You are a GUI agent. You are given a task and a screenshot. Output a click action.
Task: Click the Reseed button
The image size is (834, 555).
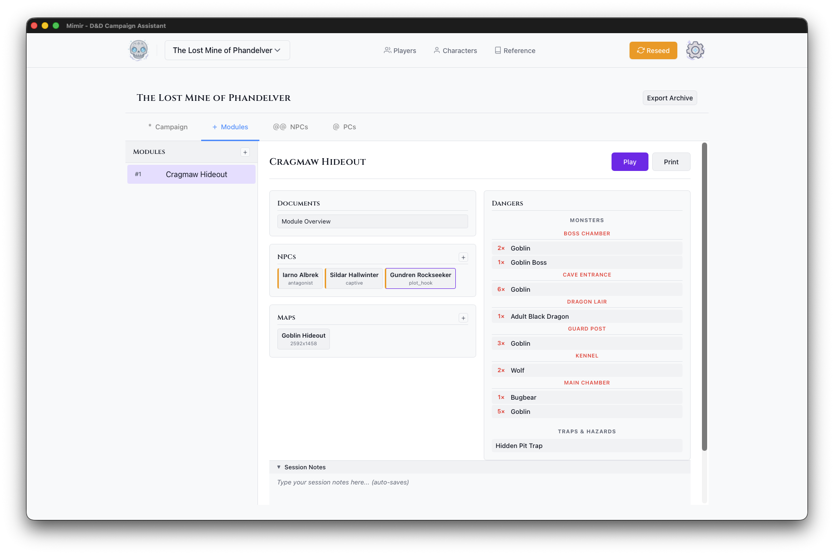[653, 51]
